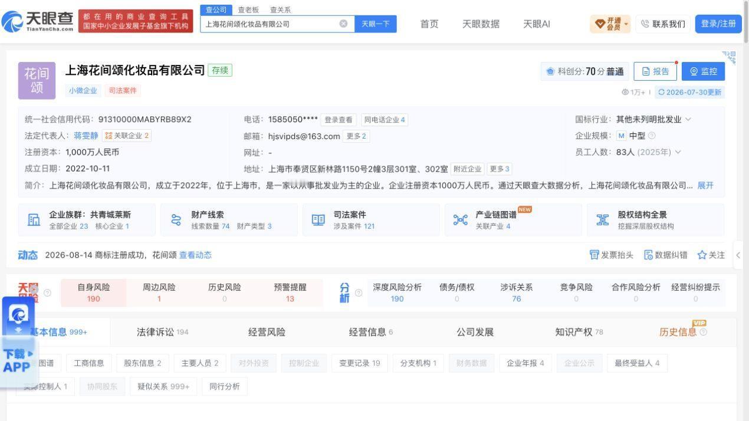Click the help icon next to 分析
This screenshot has height=421, width=749.
click(358, 293)
